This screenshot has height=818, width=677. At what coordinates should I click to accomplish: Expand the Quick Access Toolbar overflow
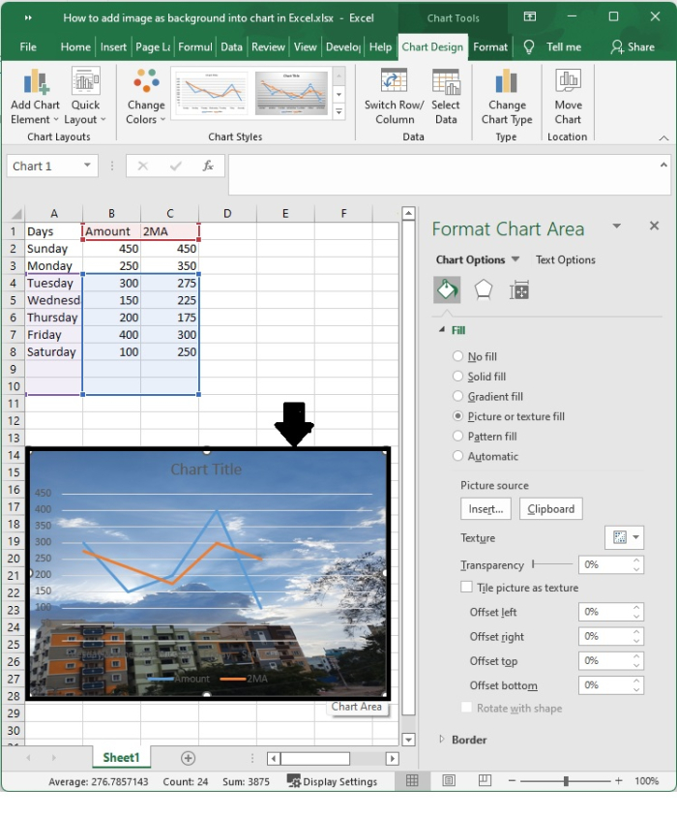pyautogui.click(x=28, y=17)
